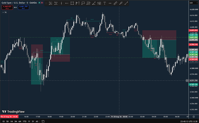199x123 pixels.
Task: Click the green market status dot
Action: pos(40,3)
